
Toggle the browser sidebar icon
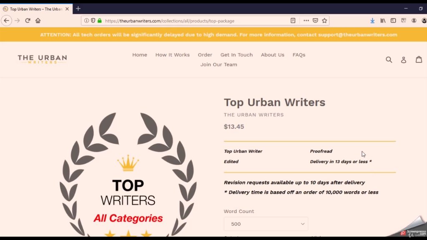[x=393, y=21]
